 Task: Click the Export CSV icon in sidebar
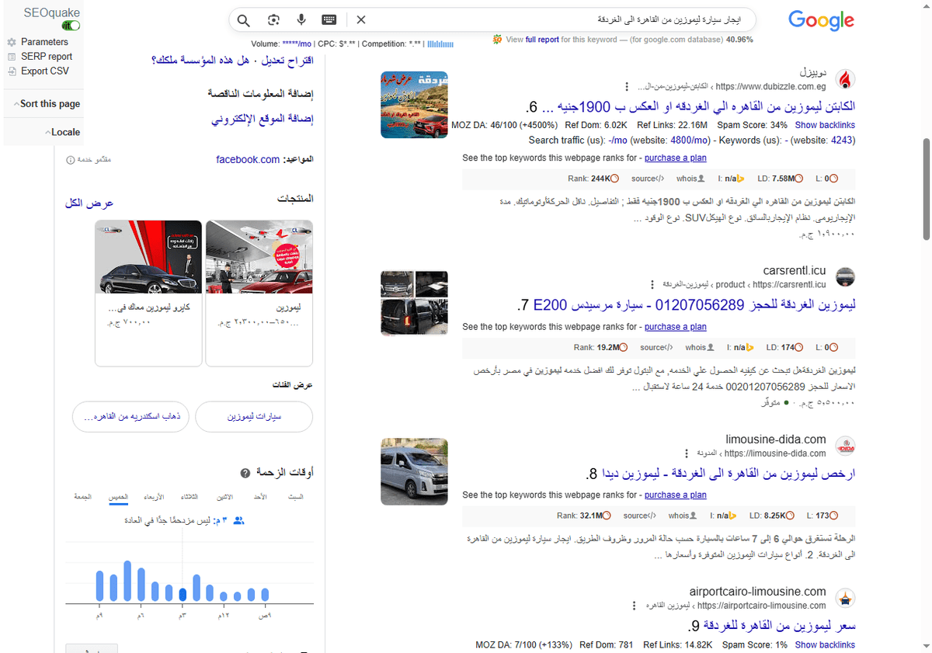(11, 71)
